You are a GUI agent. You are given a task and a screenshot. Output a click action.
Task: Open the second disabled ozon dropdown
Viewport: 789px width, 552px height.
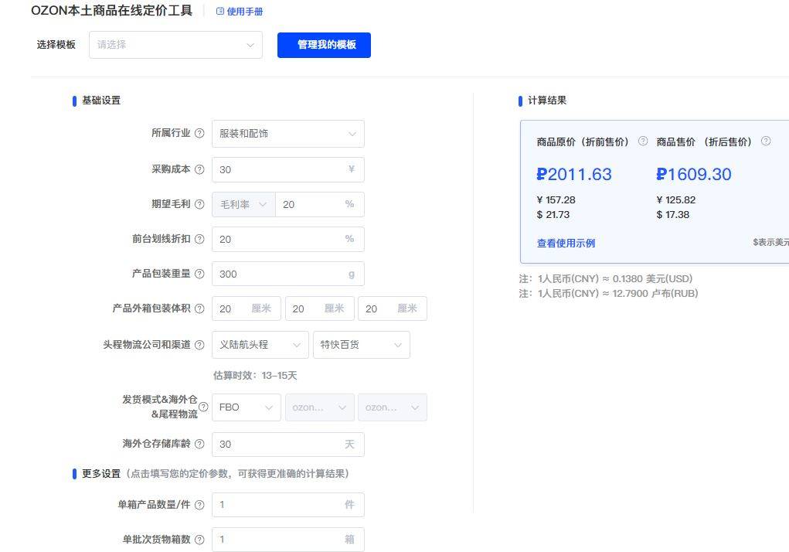pos(393,407)
